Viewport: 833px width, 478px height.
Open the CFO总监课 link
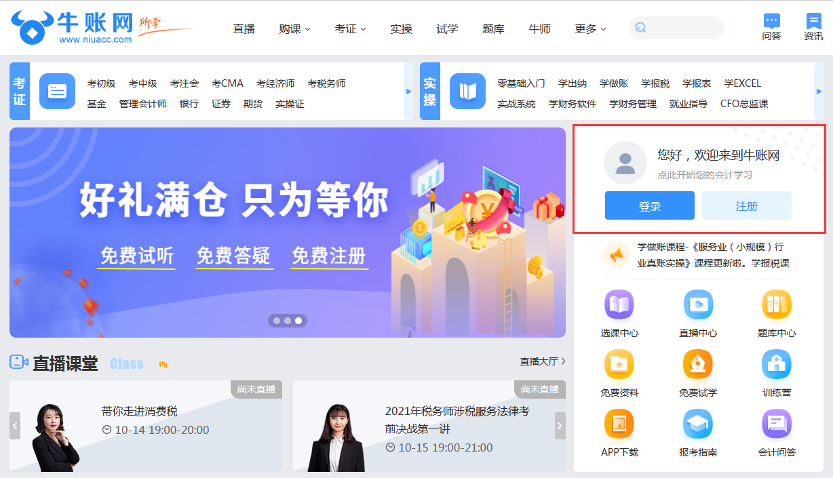pyautogui.click(x=744, y=104)
